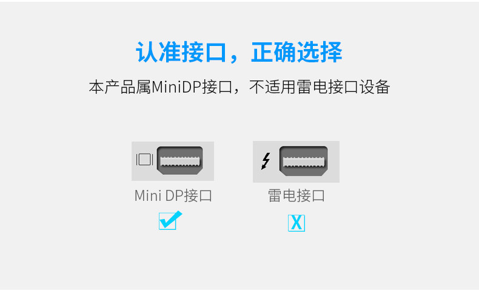Click the display monitor icon beside Mini DP port
Image resolution: width=479 pixels, height=297 pixels.
coord(144,160)
